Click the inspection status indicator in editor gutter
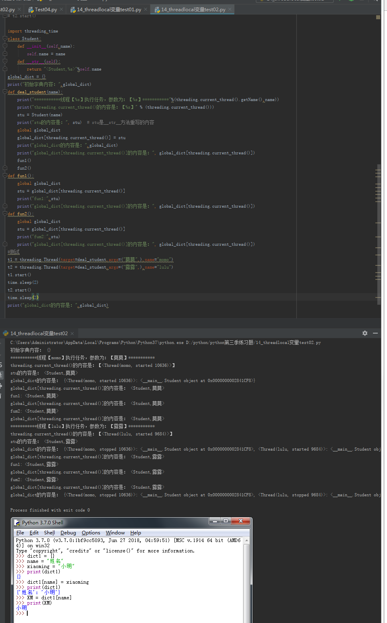Viewport: 387px width, 623px height. pos(378,17)
